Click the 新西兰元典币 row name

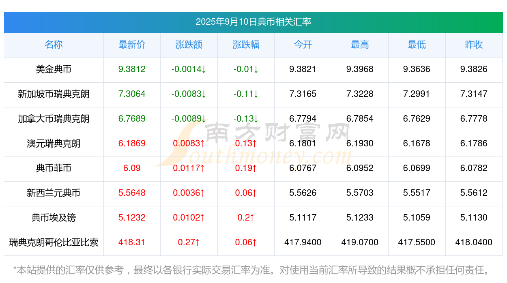[x=54, y=193]
